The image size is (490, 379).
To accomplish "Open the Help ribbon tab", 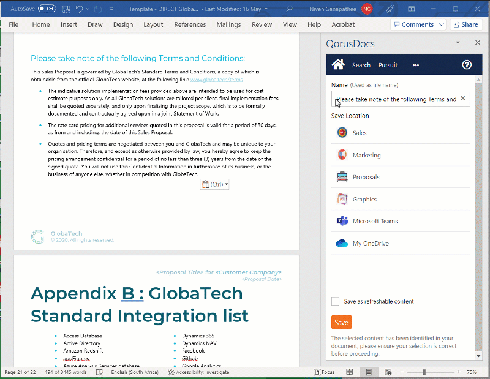I will pyautogui.click(x=314, y=24).
